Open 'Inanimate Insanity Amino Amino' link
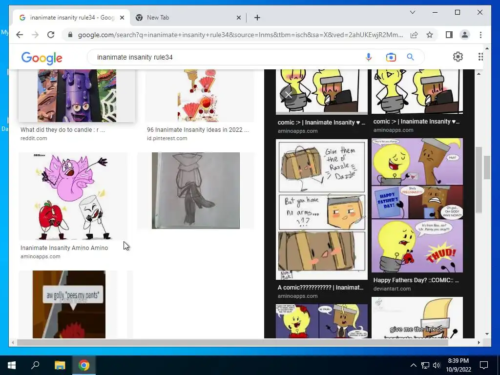 [x=64, y=248]
